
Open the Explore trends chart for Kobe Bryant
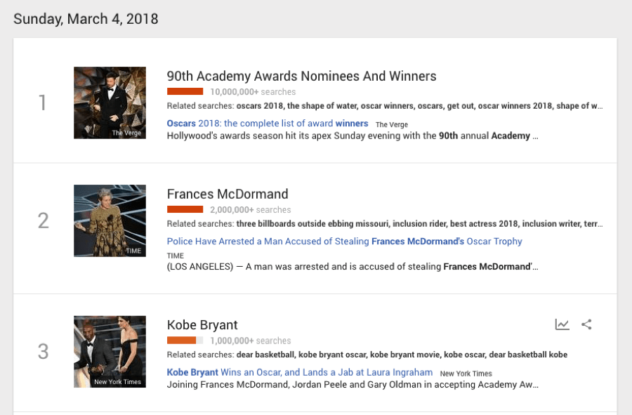562,324
